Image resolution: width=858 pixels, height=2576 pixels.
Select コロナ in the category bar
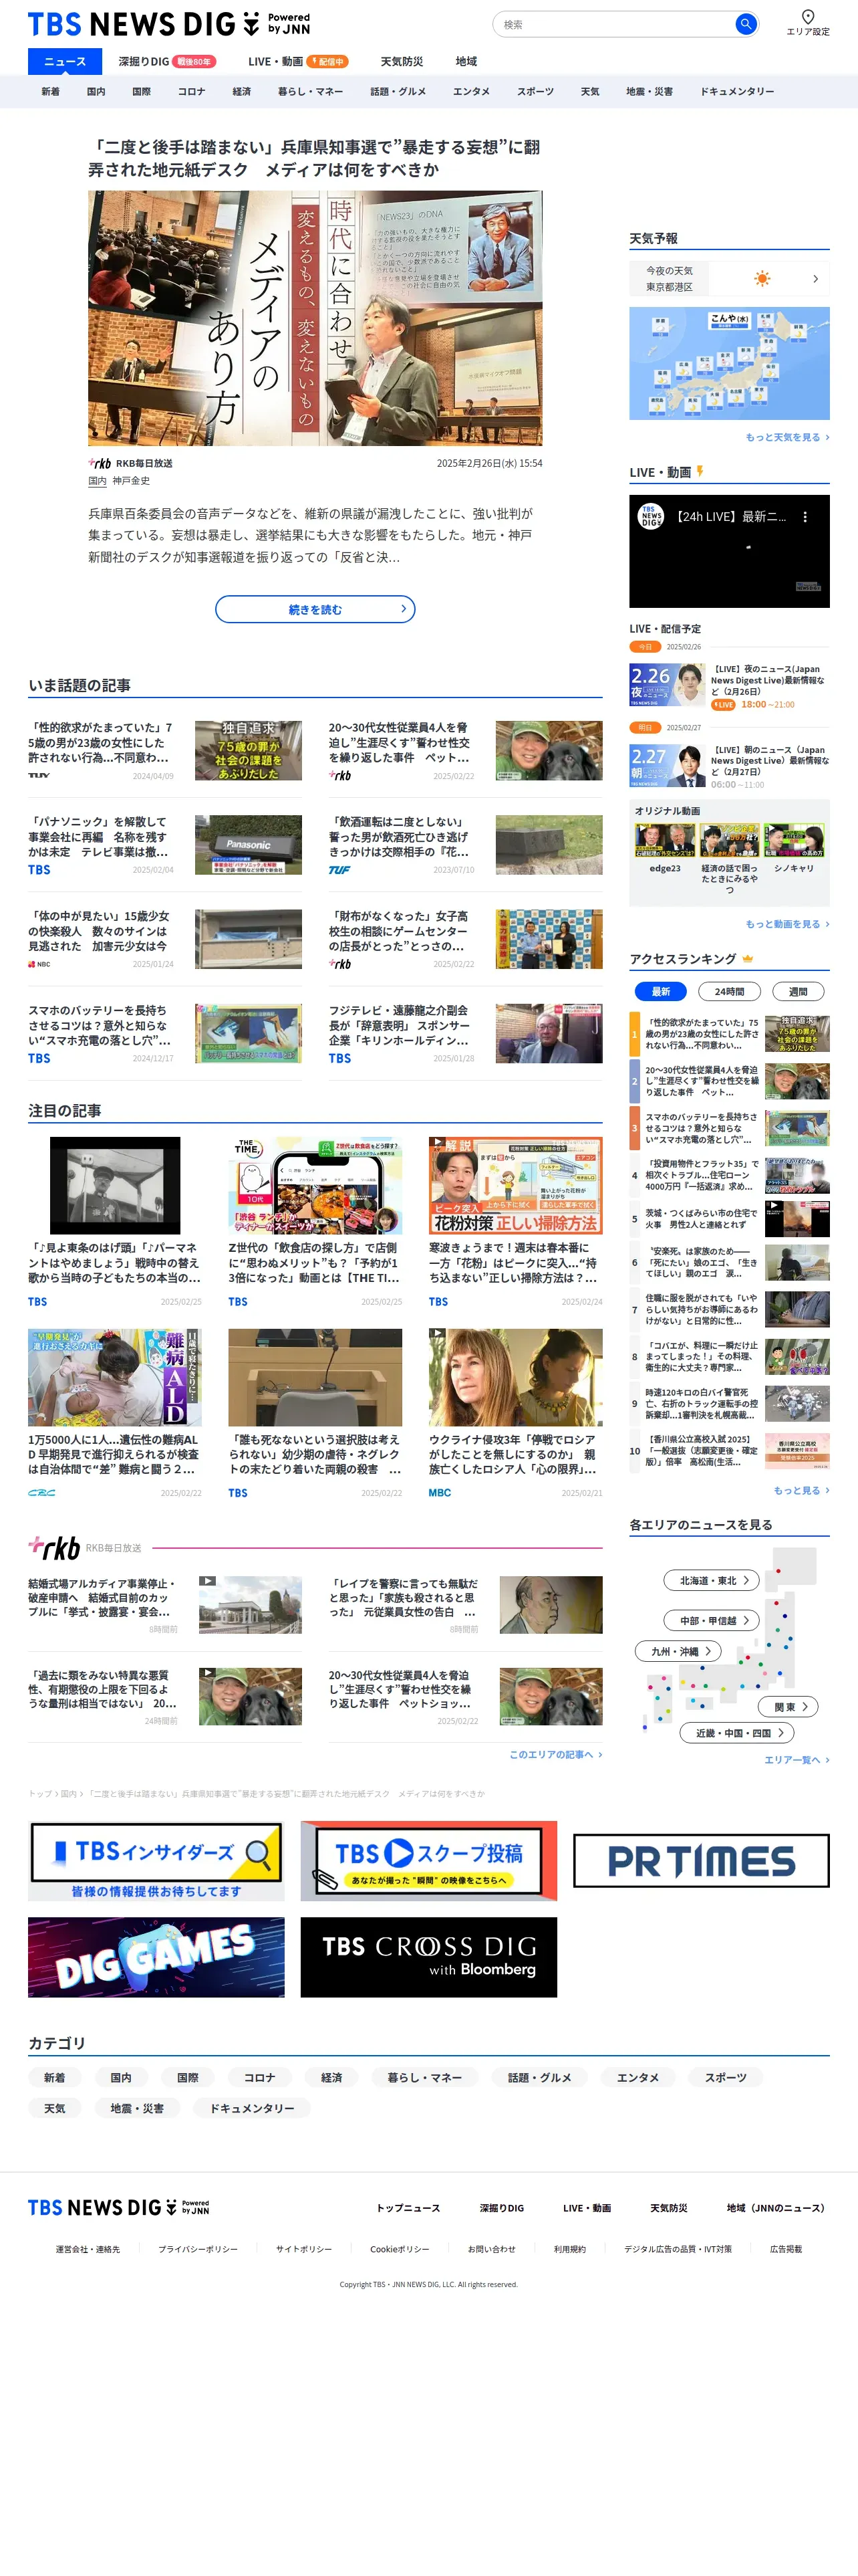coord(190,91)
